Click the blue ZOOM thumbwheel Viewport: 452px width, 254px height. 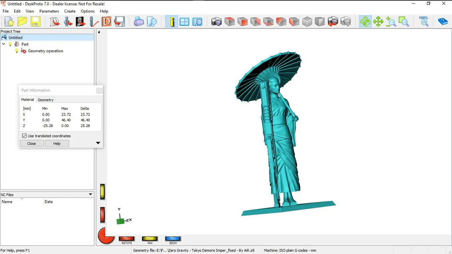coord(173,239)
